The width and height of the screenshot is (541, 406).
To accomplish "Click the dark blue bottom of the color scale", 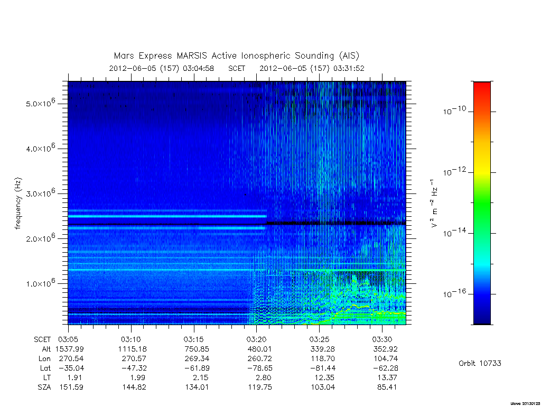I will point(482,319).
